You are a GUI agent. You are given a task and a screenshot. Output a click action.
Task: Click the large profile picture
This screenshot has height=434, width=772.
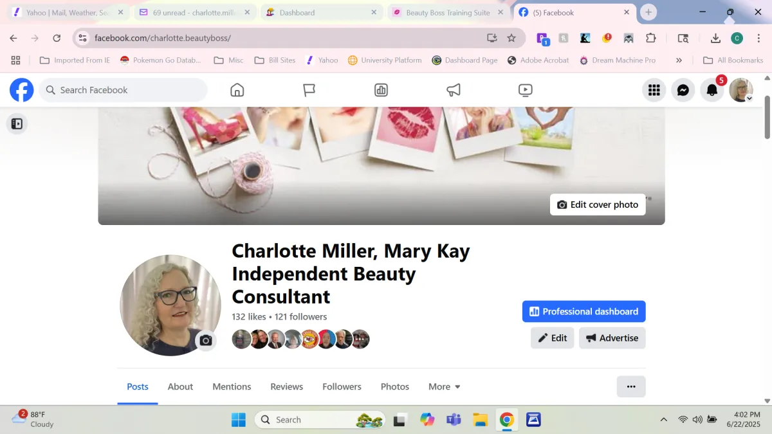(x=170, y=305)
